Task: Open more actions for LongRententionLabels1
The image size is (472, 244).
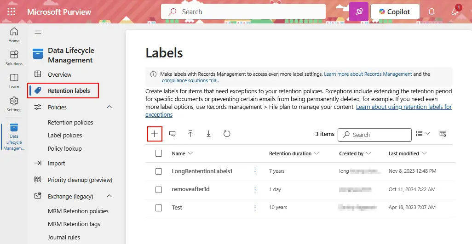Action: [x=255, y=171]
